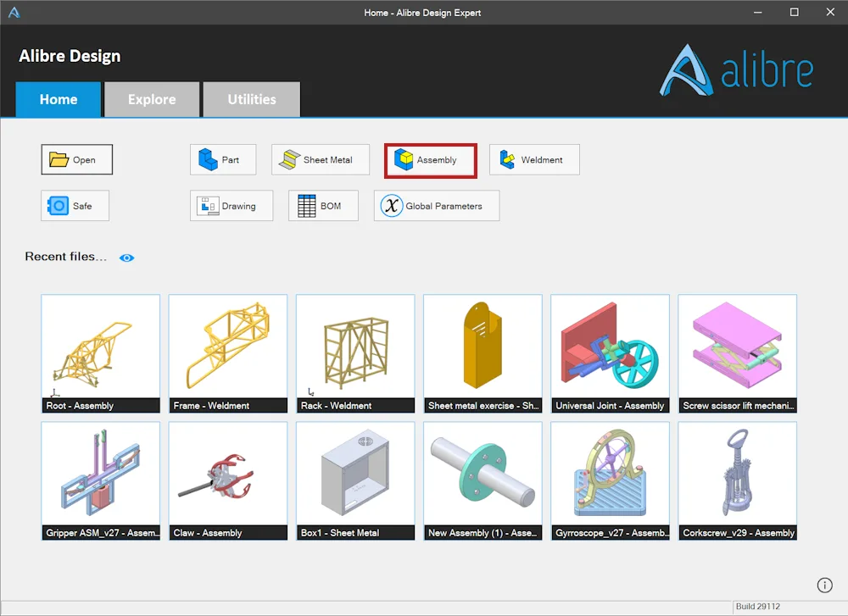Open the New Assembly (1) recent file

[x=483, y=481]
